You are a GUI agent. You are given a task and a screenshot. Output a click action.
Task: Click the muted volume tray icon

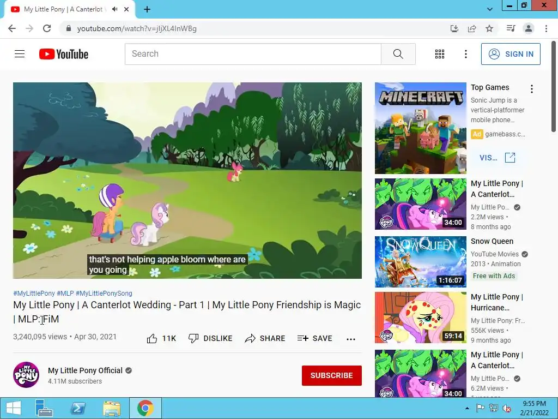tap(506, 408)
